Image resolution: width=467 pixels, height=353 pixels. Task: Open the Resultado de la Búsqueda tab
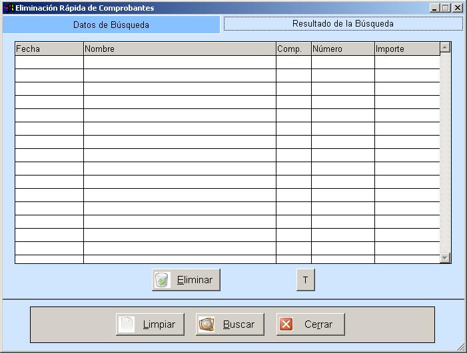point(342,24)
